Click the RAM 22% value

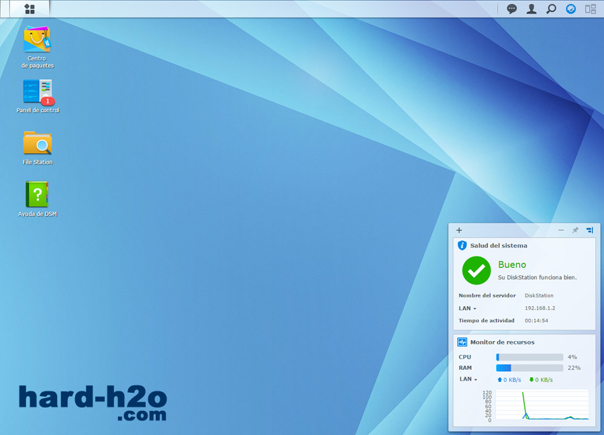click(x=574, y=368)
